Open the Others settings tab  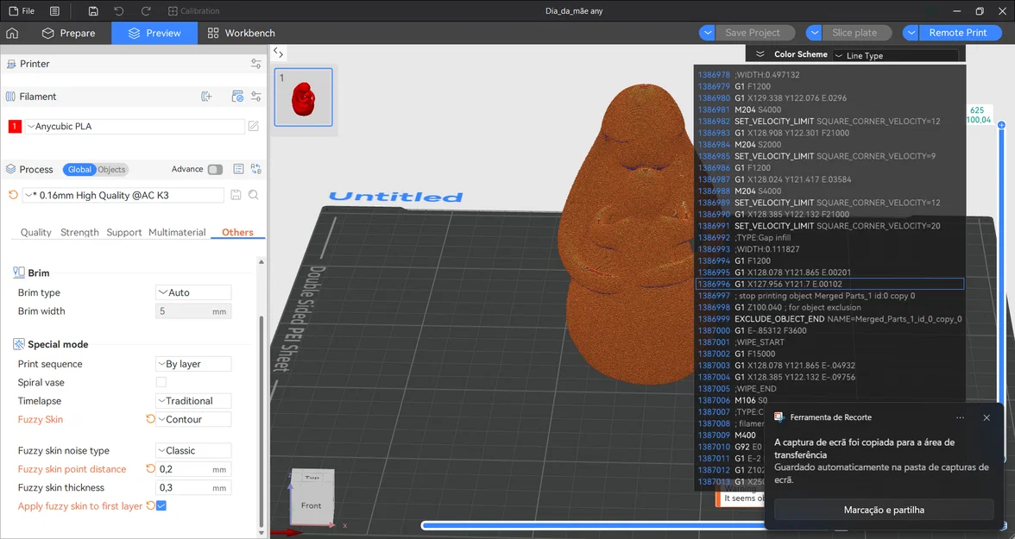pyautogui.click(x=237, y=232)
